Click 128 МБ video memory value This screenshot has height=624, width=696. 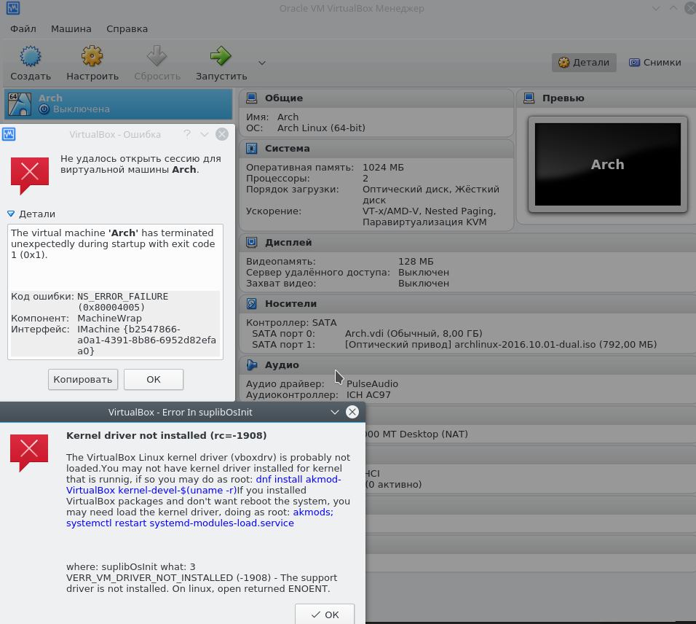point(416,261)
